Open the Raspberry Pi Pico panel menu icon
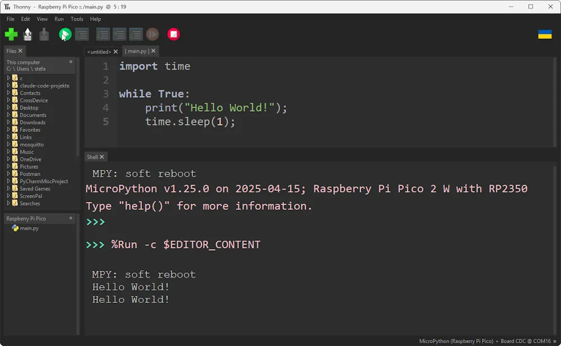 coord(71,218)
